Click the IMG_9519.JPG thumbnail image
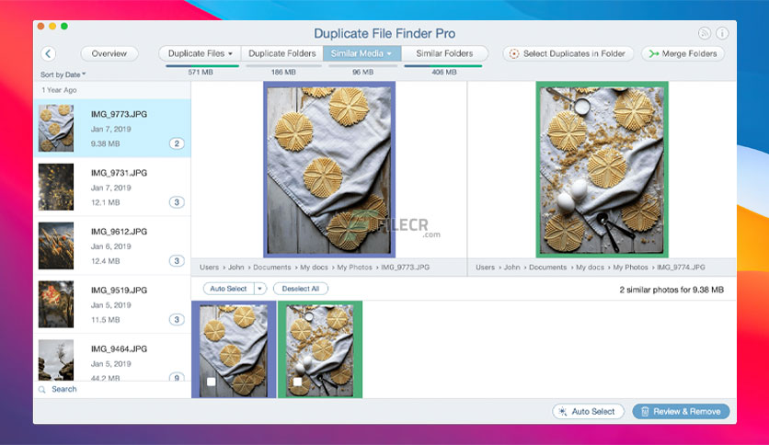The image size is (769, 445). click(x=56, y=304)
